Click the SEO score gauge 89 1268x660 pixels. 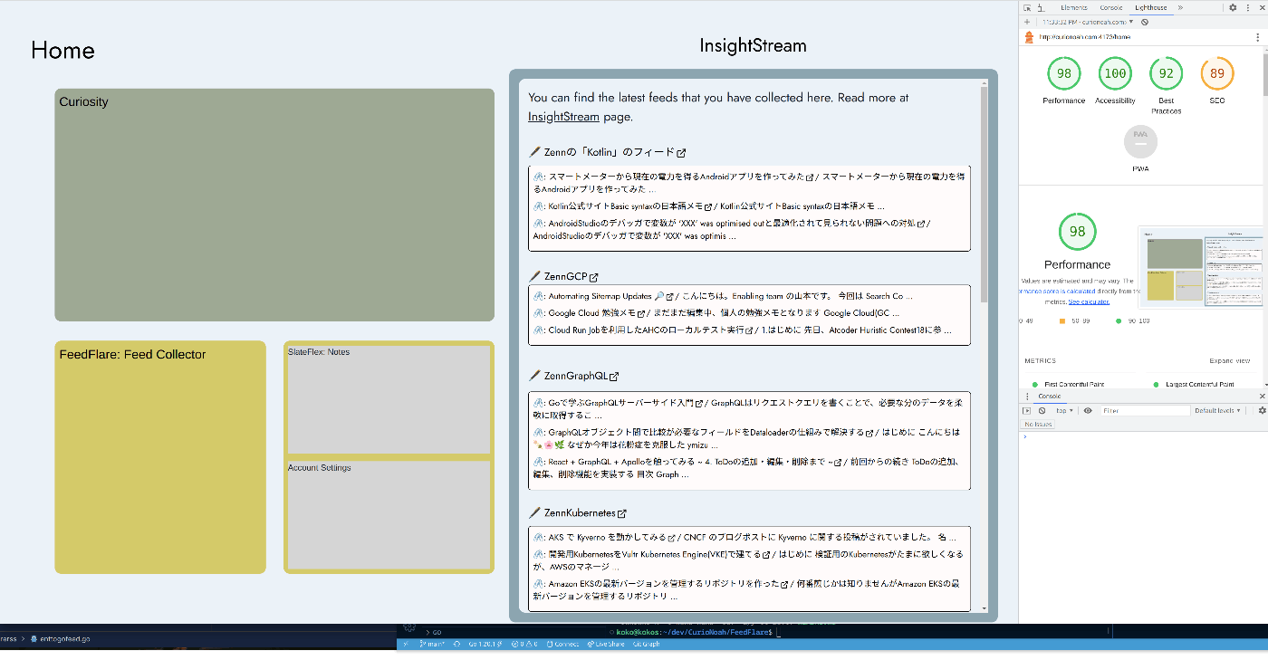coord(1217,73)
